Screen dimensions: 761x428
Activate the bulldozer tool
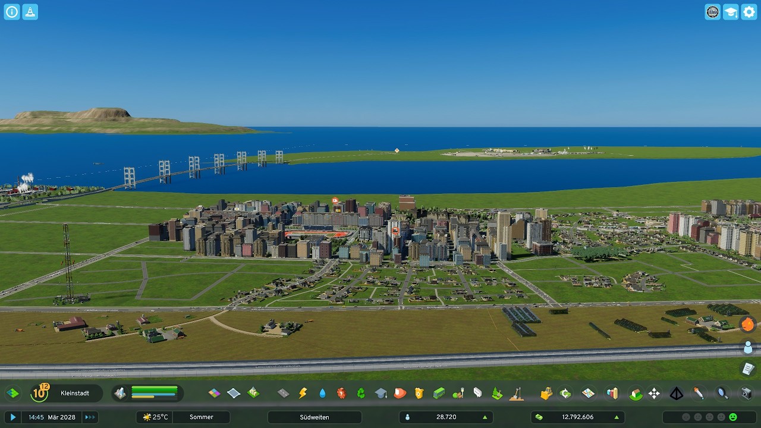point(546,393)
